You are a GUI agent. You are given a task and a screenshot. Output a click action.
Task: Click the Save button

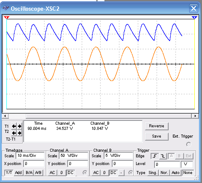157,136
